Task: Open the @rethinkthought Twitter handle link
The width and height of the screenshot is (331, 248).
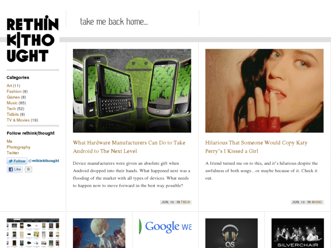Action: point(44,161)
